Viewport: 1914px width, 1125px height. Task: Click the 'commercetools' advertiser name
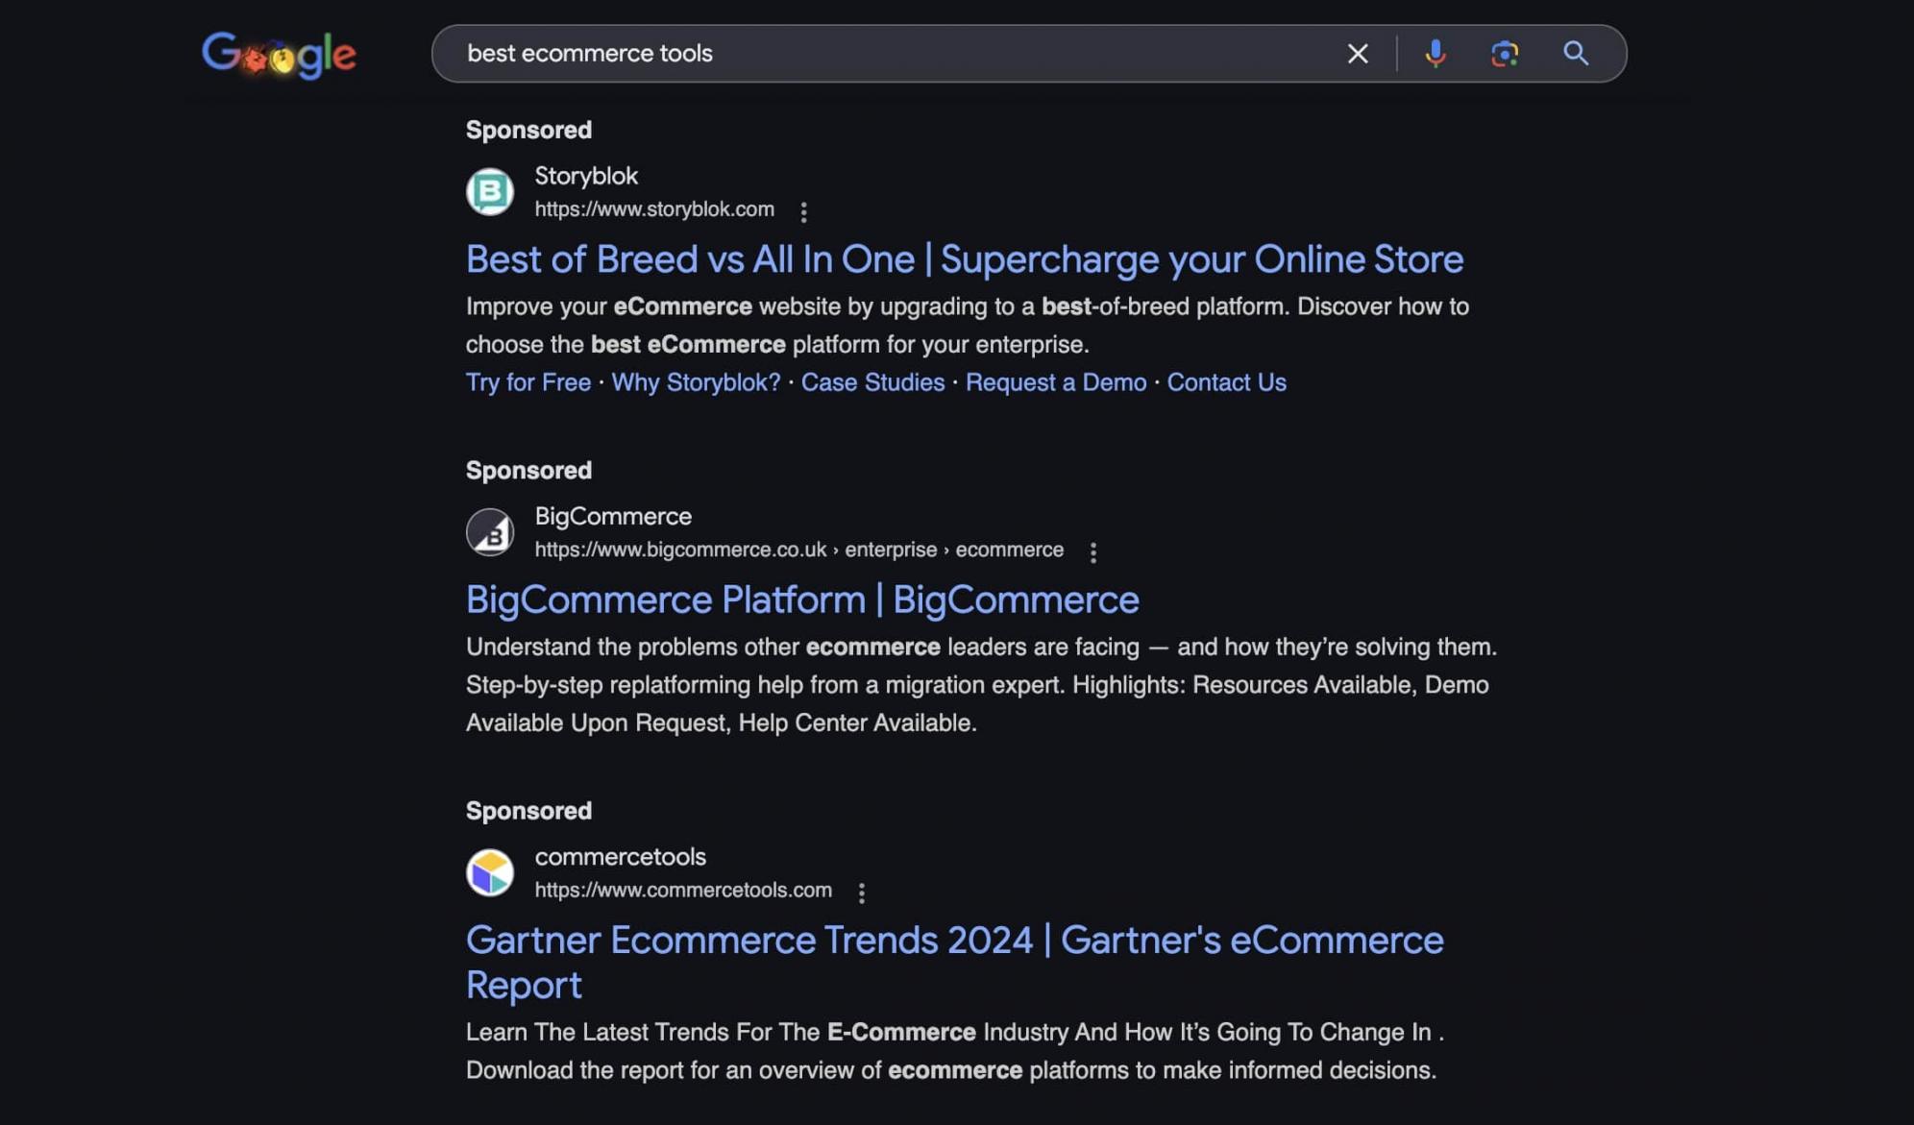pos(620,856)
